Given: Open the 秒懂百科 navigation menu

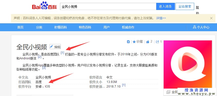Looking at the screenshot, I should pos(61,27).
